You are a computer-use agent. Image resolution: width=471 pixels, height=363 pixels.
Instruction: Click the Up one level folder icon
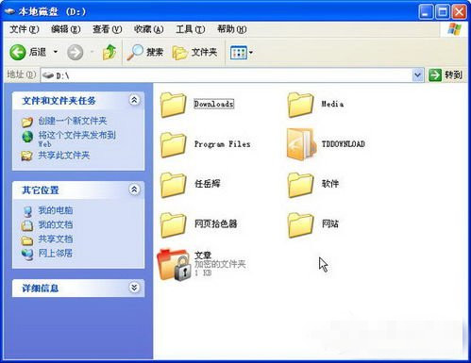pyautogui.click(x=109, y=52)
